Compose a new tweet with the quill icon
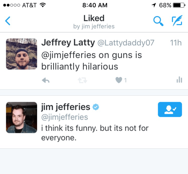 coord(177,21)
